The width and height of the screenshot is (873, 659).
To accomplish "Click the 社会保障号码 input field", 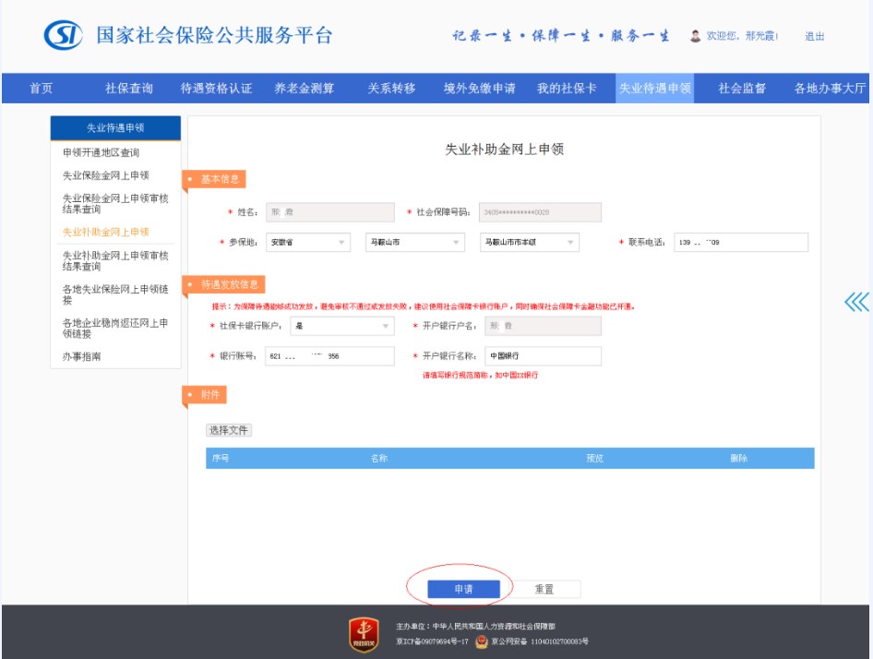I will click(540, 212).
